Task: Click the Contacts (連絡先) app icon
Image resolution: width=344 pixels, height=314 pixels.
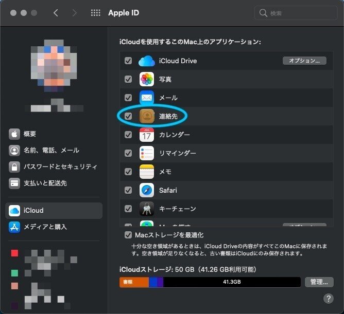Action: pyautogui.click(x=147, y=116)
